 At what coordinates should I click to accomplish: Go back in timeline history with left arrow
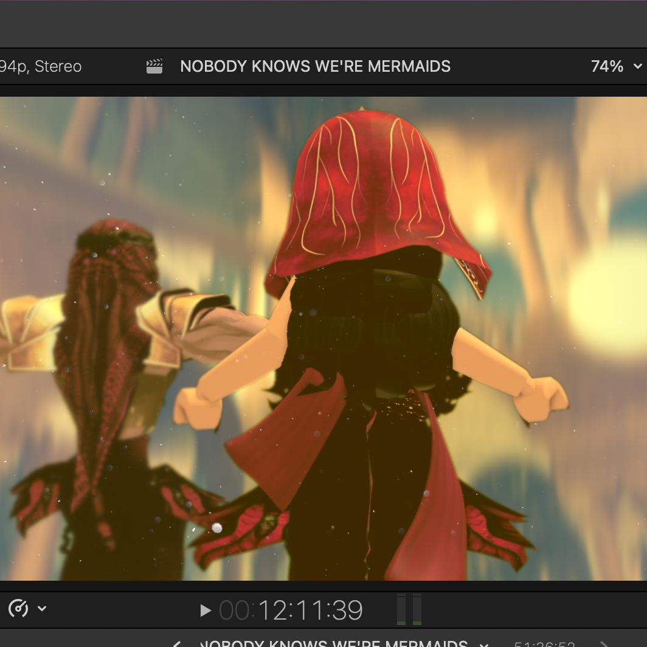point(178,644)
